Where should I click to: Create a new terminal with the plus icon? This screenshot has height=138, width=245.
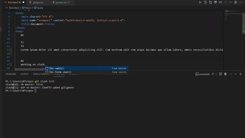pos(213,74)
